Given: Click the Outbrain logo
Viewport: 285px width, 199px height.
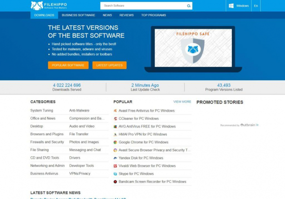Looking at the screenshot, I should pos(249,125).
